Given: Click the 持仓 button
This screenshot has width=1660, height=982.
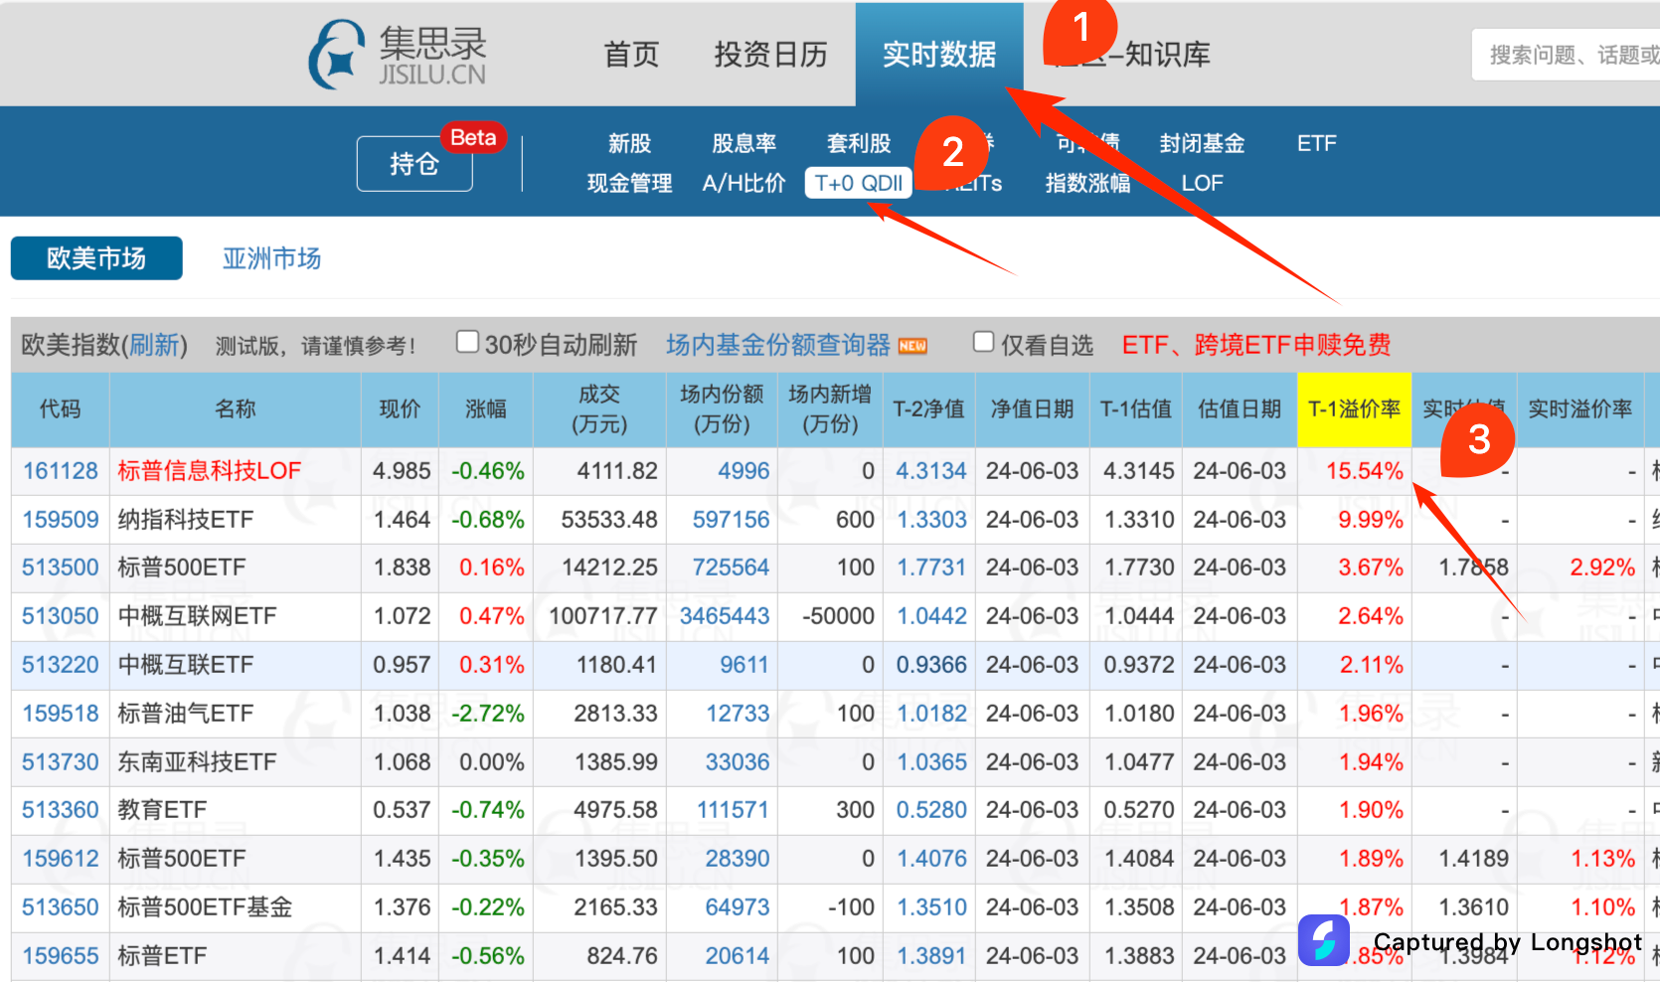Looking at the screenshot, I should click(415, 164).
